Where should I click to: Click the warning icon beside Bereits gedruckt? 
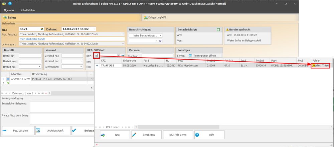[x=227, y=30]
